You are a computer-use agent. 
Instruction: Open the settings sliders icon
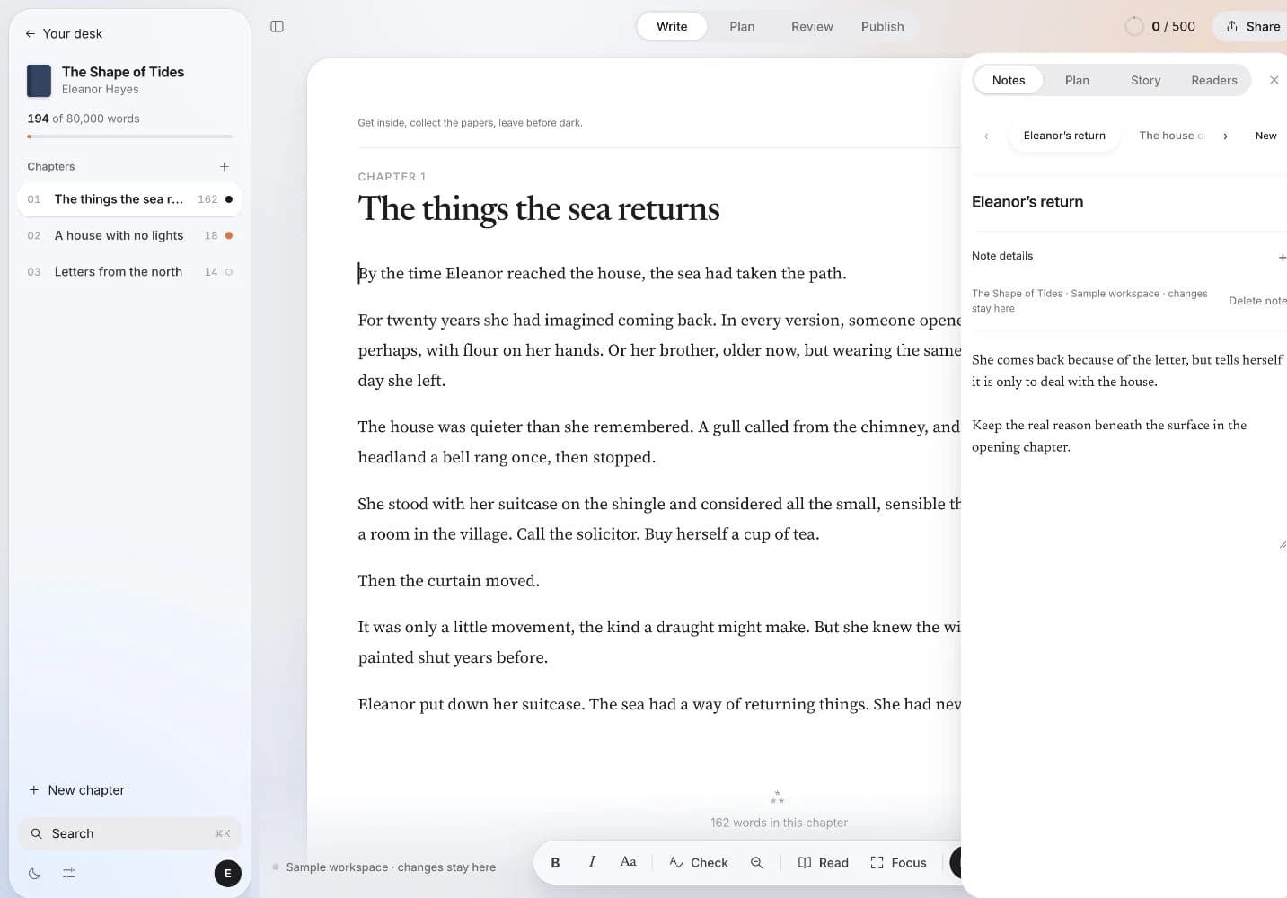tap(69, 874)
